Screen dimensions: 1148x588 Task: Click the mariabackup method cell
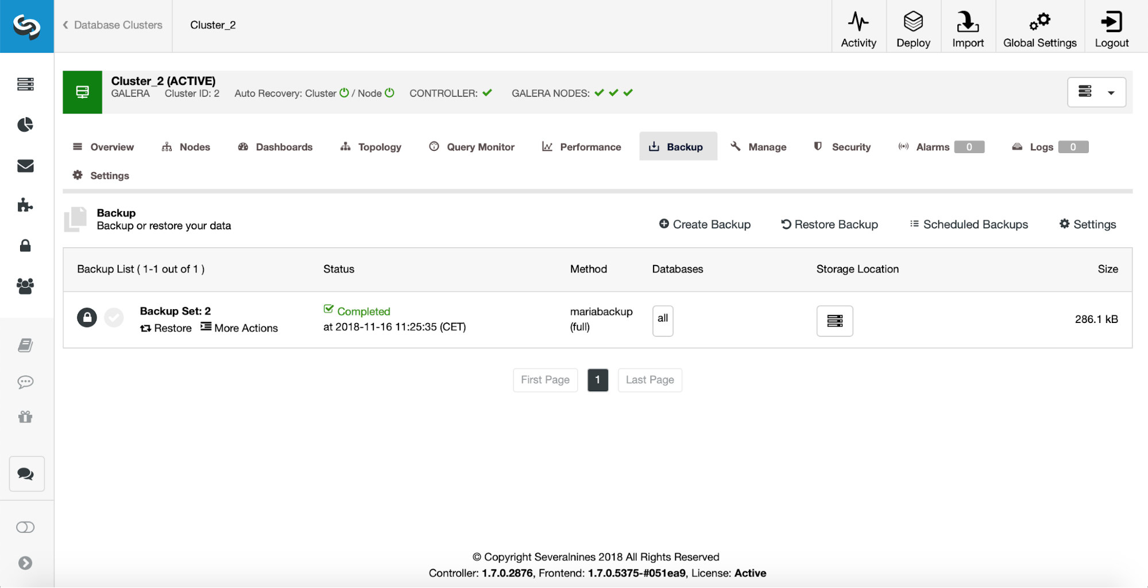[601, 319]
